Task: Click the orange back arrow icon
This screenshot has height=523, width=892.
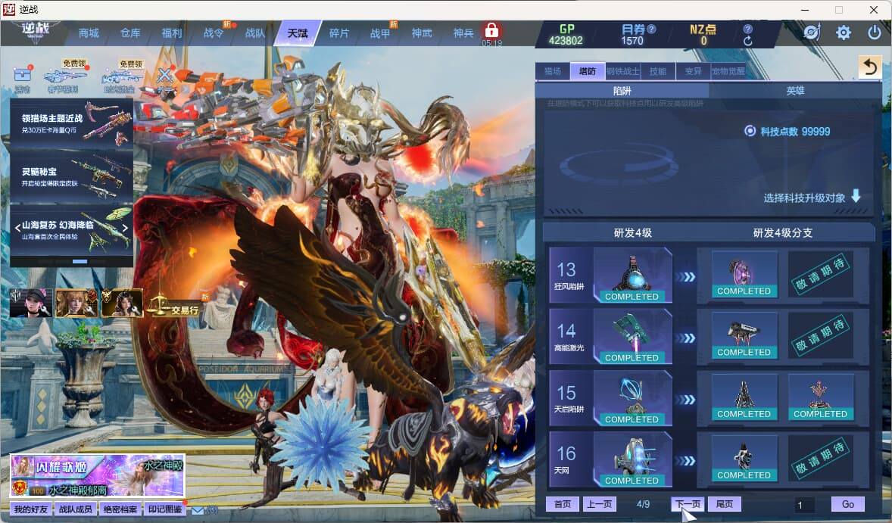Action: point(869,67)
